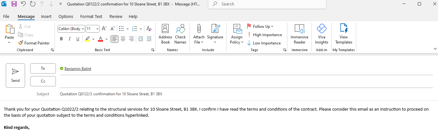Click View Templates
This screenshot has height=133, width=438.
[x=344, y=34]
